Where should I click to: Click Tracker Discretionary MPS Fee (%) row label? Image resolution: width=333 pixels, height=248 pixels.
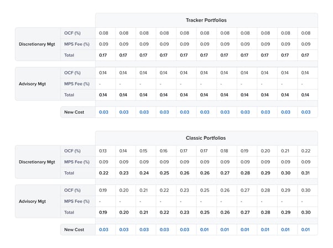pyautogui.click(x=77, y=44)
